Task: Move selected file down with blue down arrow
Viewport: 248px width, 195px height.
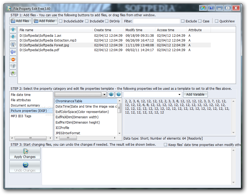Action: pyautogui.click(x=13, y=37)
